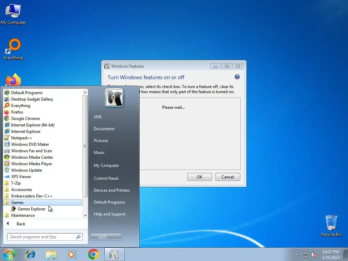Launch Desktop Gadget Gallery

[x=43, y=99]
